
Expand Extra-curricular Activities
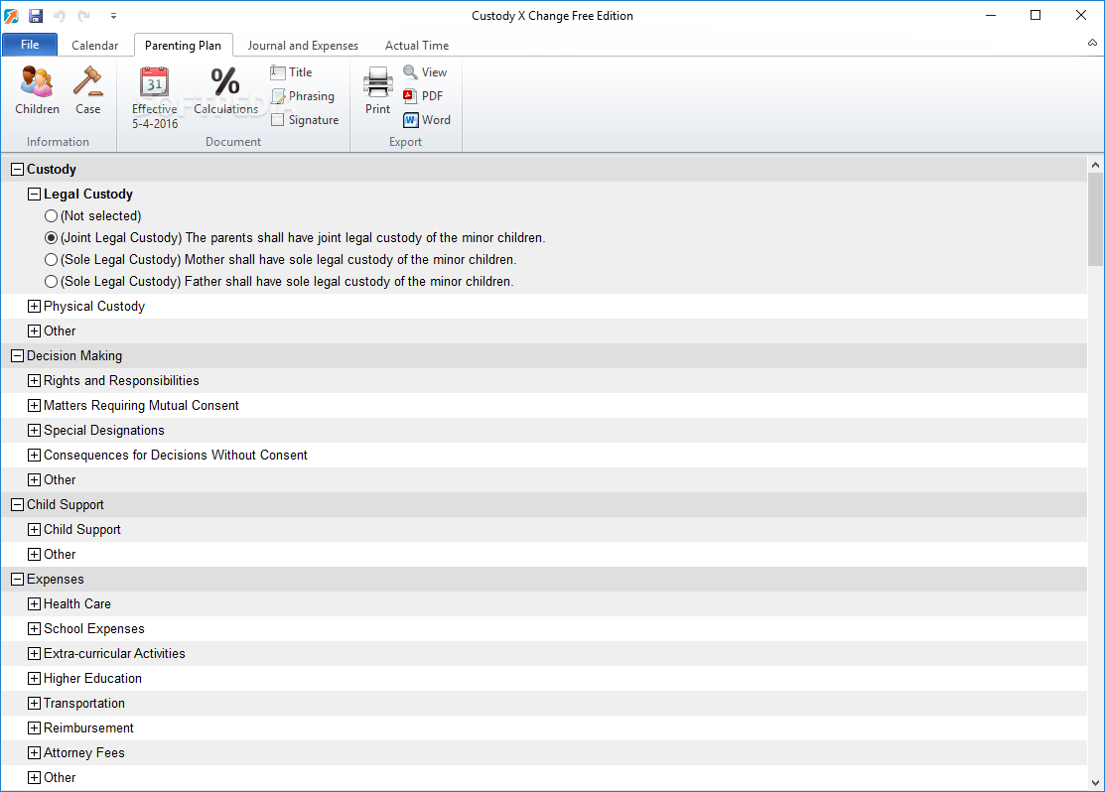[x=34, y=653]
